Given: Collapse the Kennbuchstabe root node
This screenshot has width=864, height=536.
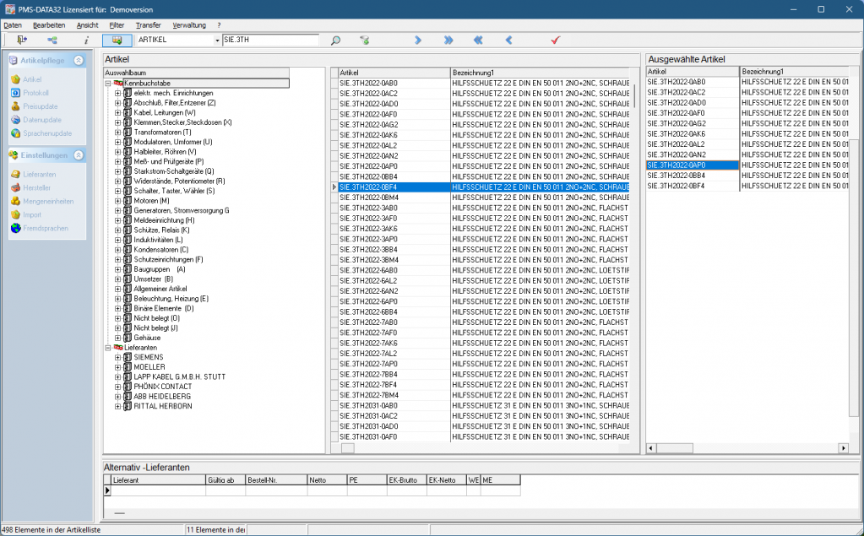Looking at the screenshot, I should [x=108, y=84].
